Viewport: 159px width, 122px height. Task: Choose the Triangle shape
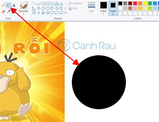click(x=61, y=4)
